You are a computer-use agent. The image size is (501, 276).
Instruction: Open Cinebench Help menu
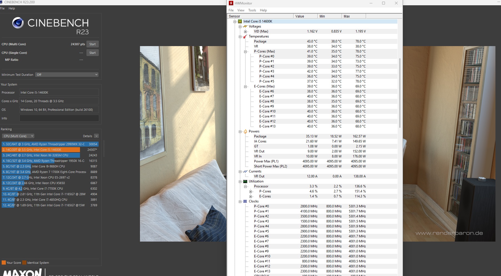click(x=12, y=8)
